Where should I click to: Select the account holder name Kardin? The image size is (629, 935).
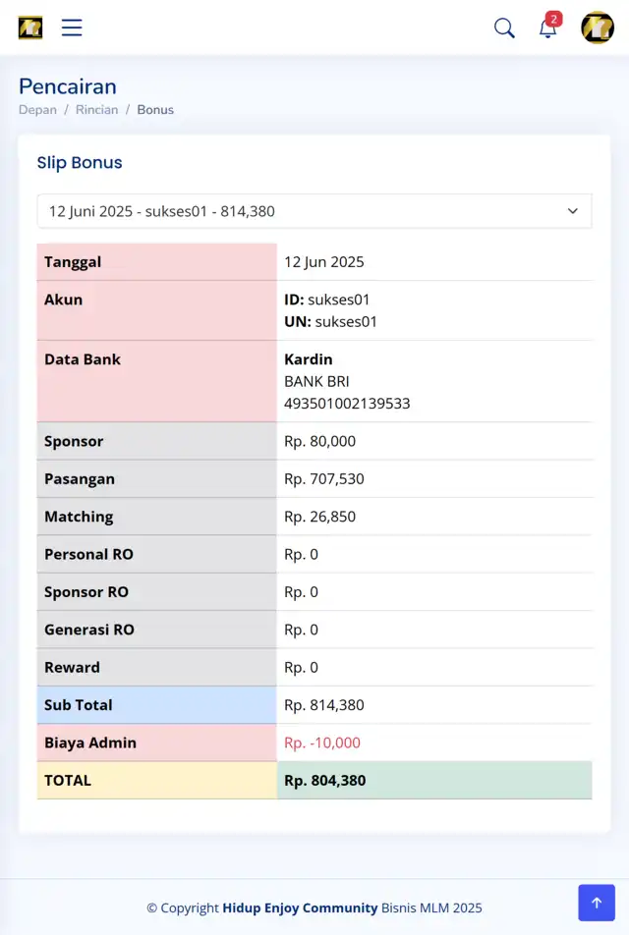point(308,359)
